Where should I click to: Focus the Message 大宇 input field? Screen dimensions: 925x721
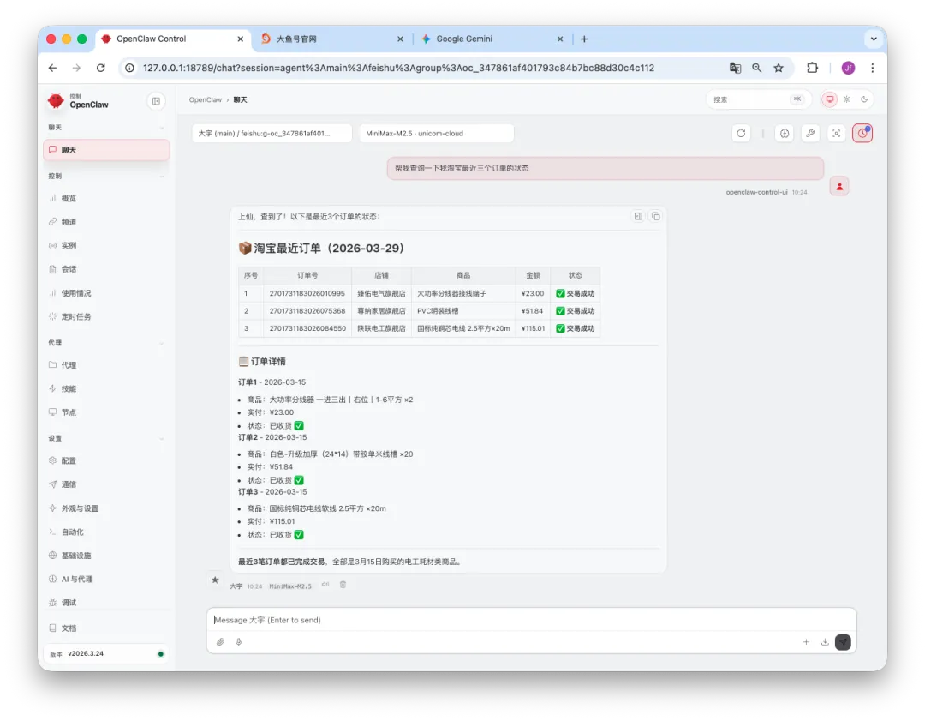[x=531, y=620]
